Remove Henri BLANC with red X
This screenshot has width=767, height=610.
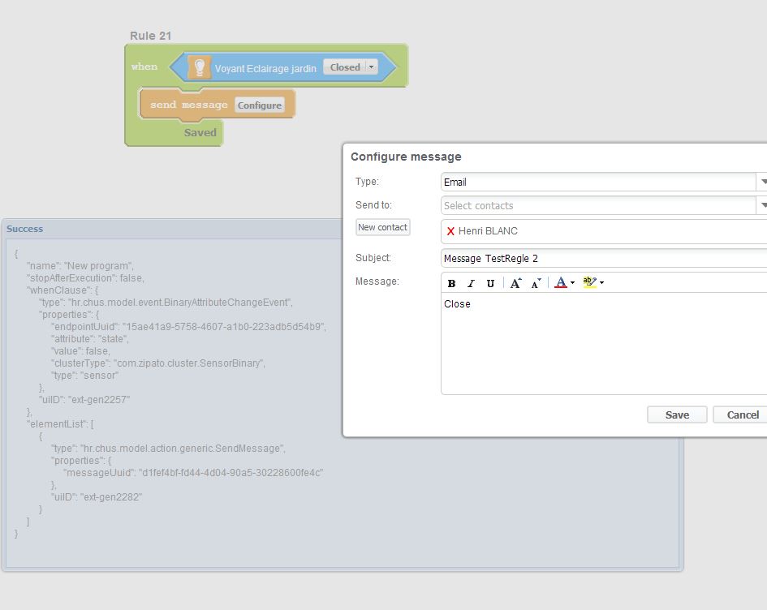(x=450, y=231)
